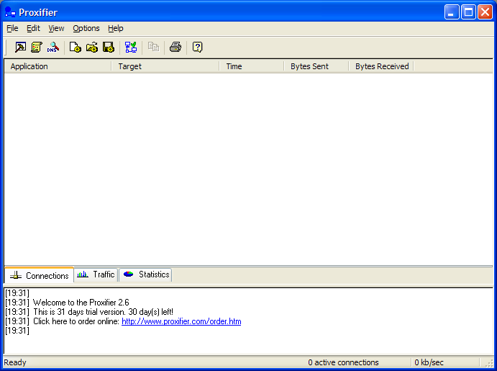Viewport: 497px width, 371px height.
Task: Run Proxy Checker network icon
Action: (131, 48)
